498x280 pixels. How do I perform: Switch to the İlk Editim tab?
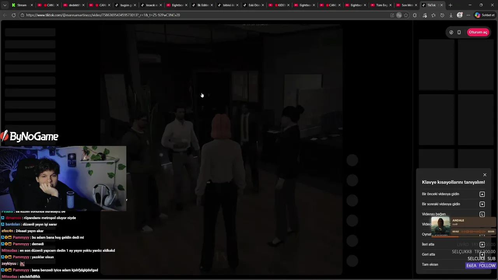203,5
